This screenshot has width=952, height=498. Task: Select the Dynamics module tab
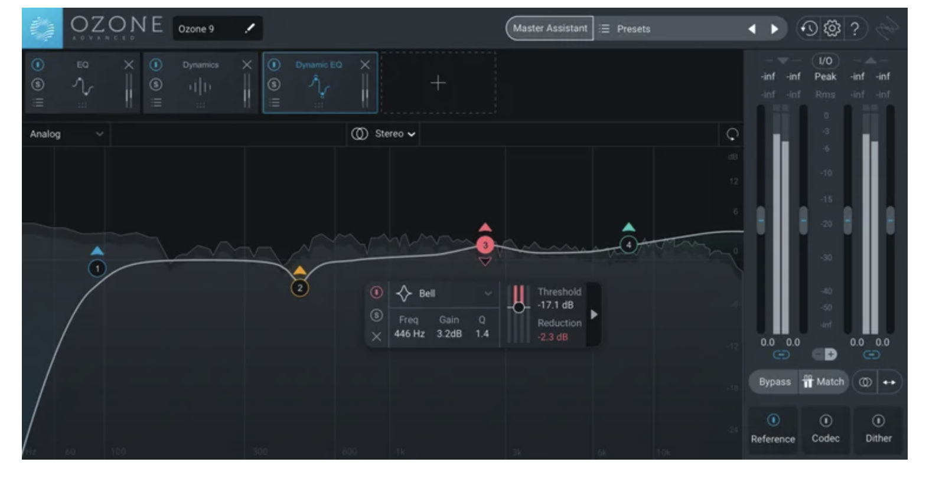pos(201,83)
